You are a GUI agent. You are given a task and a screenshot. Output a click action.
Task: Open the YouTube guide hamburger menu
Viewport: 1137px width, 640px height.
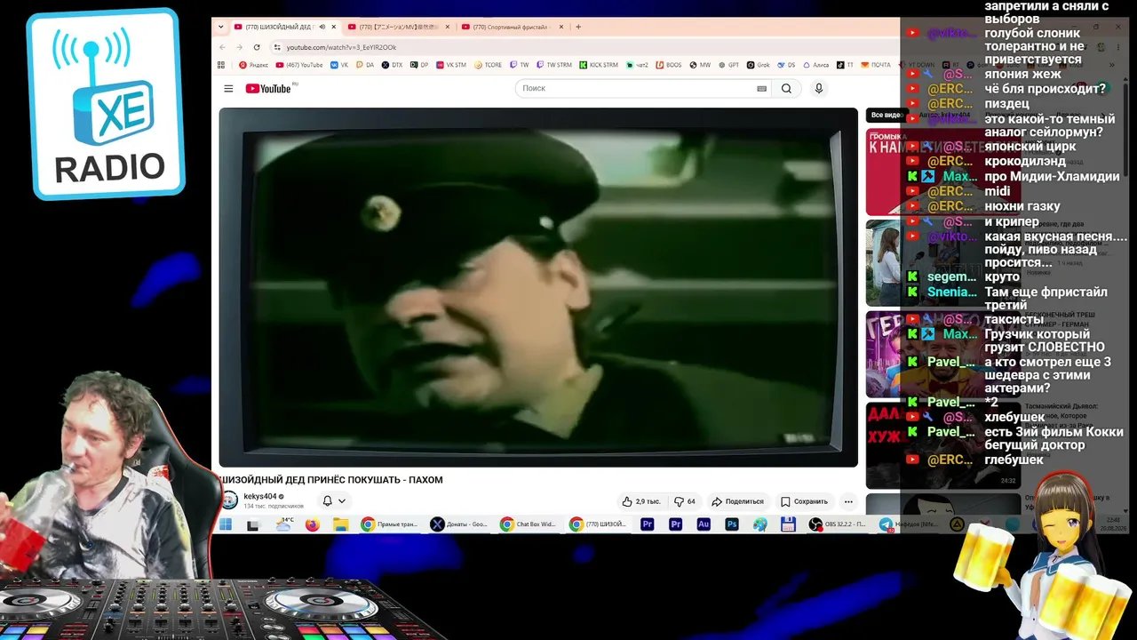pyautogui.click(x=228, y=88)
